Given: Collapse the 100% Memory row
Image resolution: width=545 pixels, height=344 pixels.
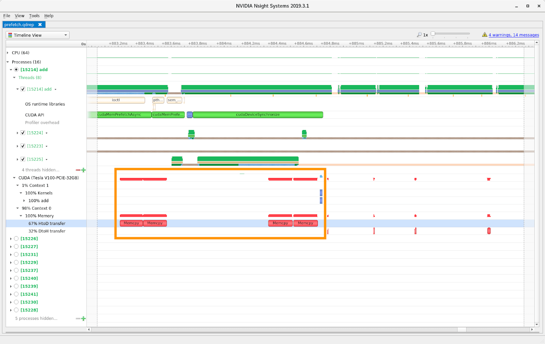Looking at the screenshot, I should (21, 216).
